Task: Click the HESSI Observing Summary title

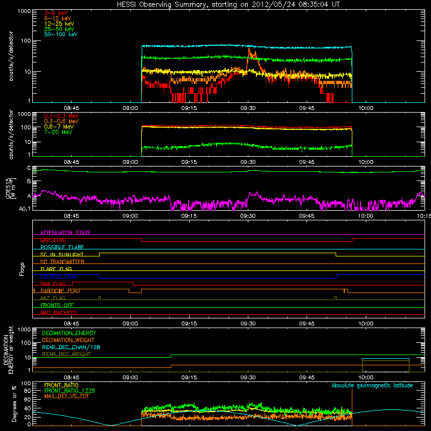Action: pos(228,5)
